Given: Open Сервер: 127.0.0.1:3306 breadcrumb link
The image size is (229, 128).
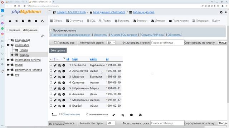Looking at the screenshot, I should pyautogui.click(x=71, y=12).
